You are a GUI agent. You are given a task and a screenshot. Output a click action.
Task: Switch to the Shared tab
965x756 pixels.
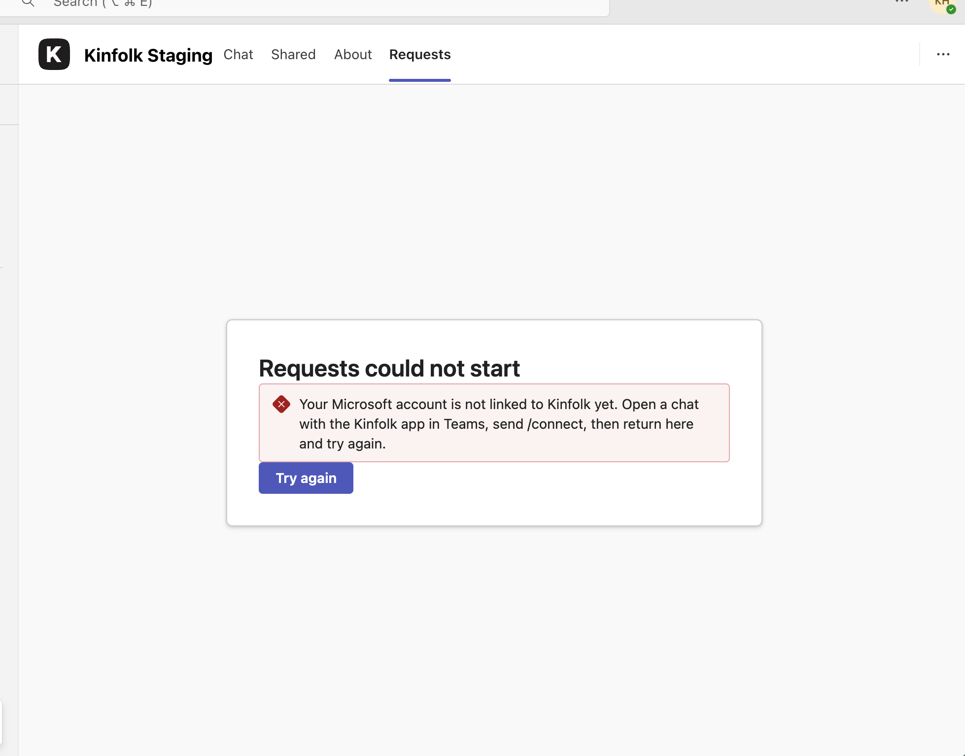click(293, 54)
